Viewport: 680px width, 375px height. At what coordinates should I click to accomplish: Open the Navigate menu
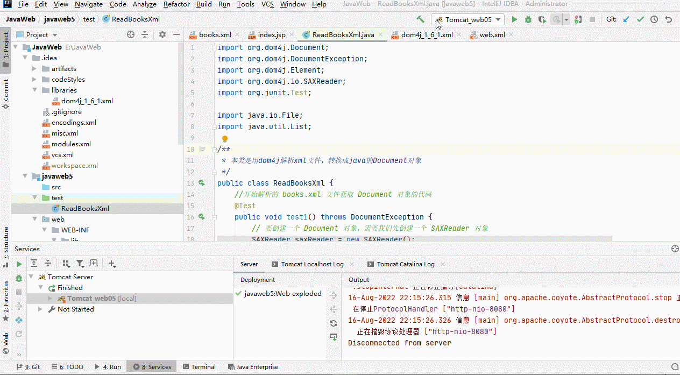pos(89,4)
